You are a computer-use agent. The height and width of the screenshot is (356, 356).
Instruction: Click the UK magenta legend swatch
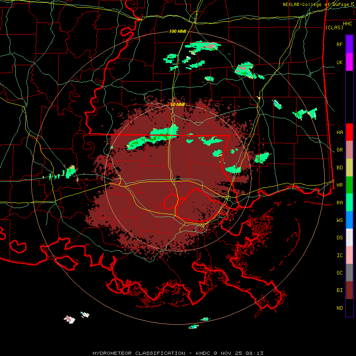point(349,62)
